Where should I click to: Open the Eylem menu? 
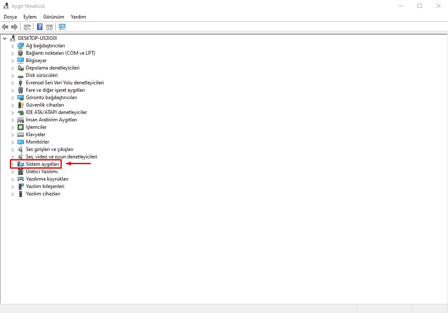tap(30, 17)
